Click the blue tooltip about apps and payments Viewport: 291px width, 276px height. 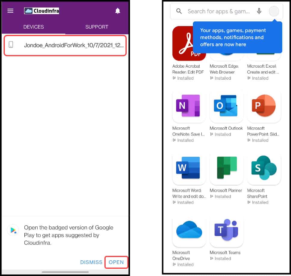point(237,37)
